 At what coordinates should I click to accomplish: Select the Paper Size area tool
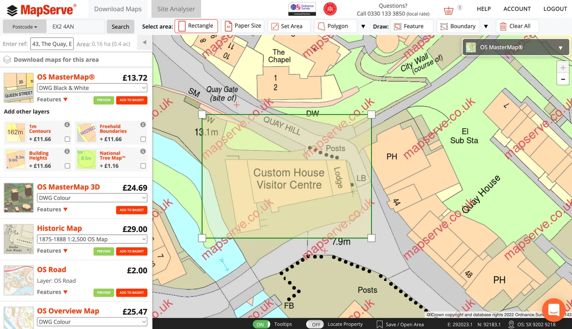pyautogui.click(x=243, y=26)
